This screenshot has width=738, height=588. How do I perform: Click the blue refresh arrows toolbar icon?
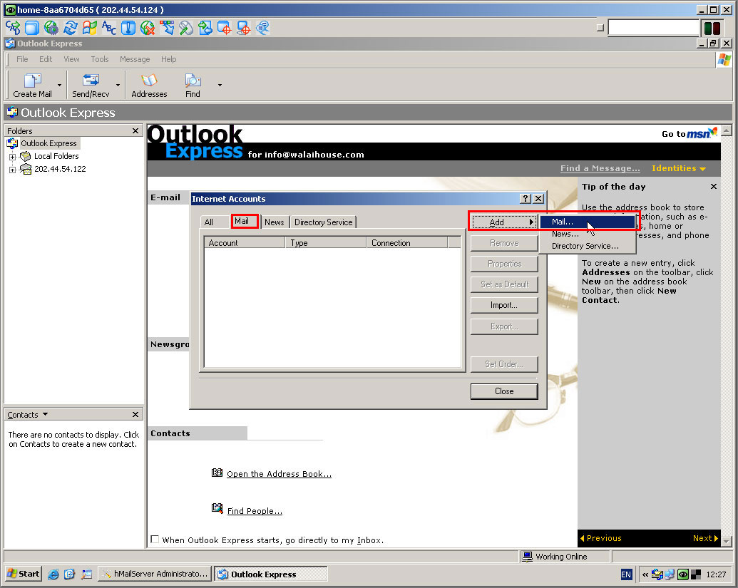coord(71,28)
